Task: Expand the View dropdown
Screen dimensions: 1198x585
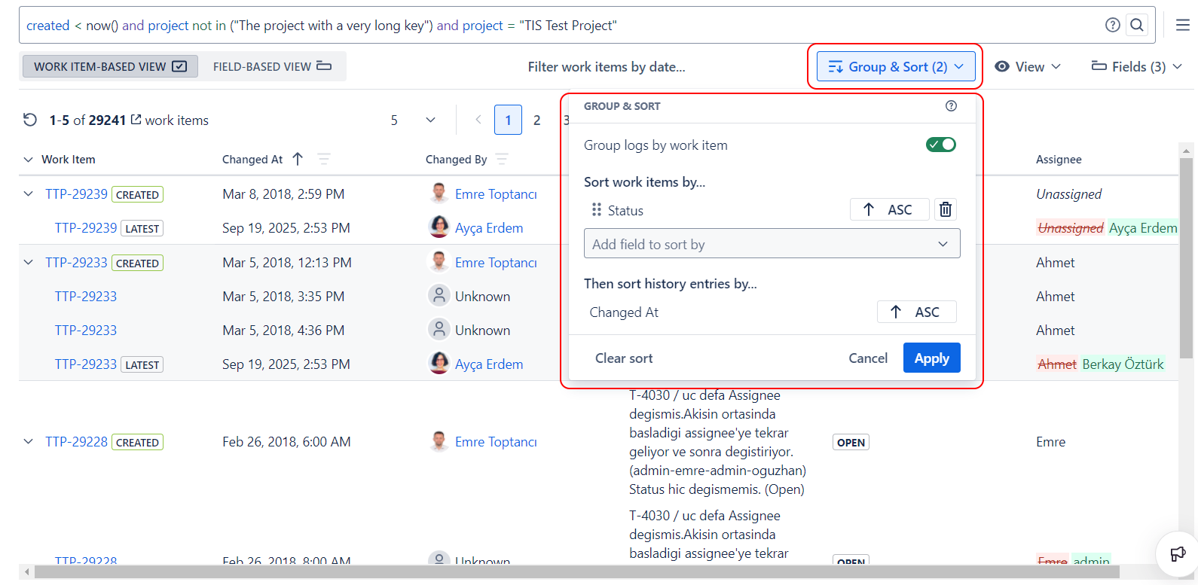Action: (x=1028, y=66)
